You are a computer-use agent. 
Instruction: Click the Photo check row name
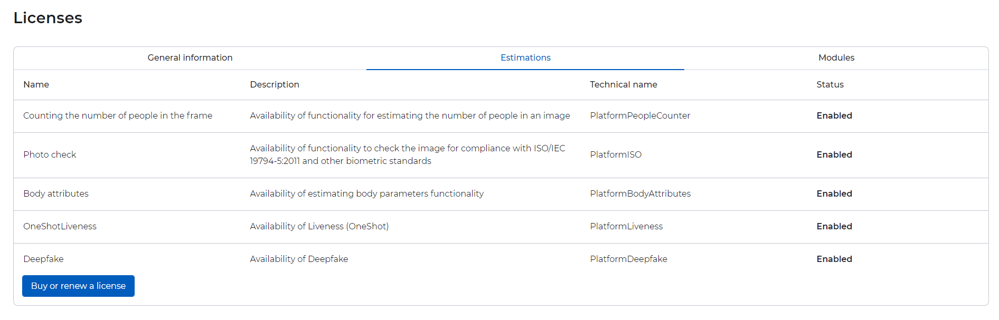pos(50,155)
